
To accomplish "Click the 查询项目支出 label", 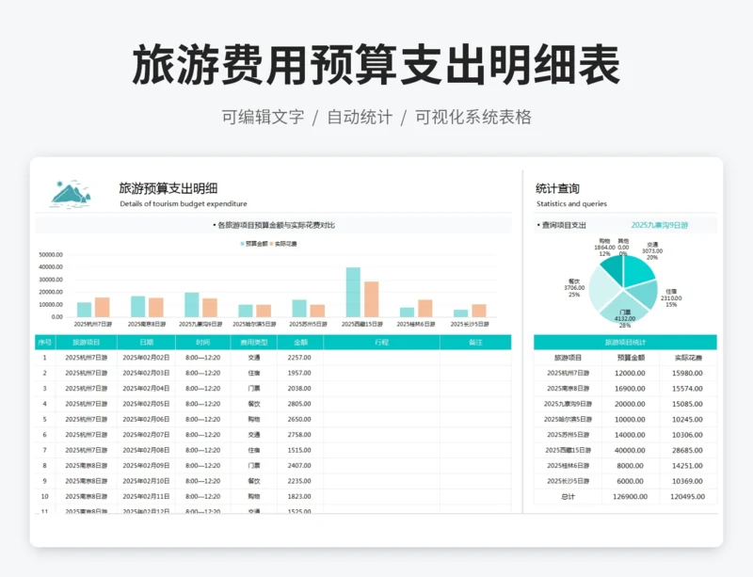I will pyautogui.click(x=563, y=225).
